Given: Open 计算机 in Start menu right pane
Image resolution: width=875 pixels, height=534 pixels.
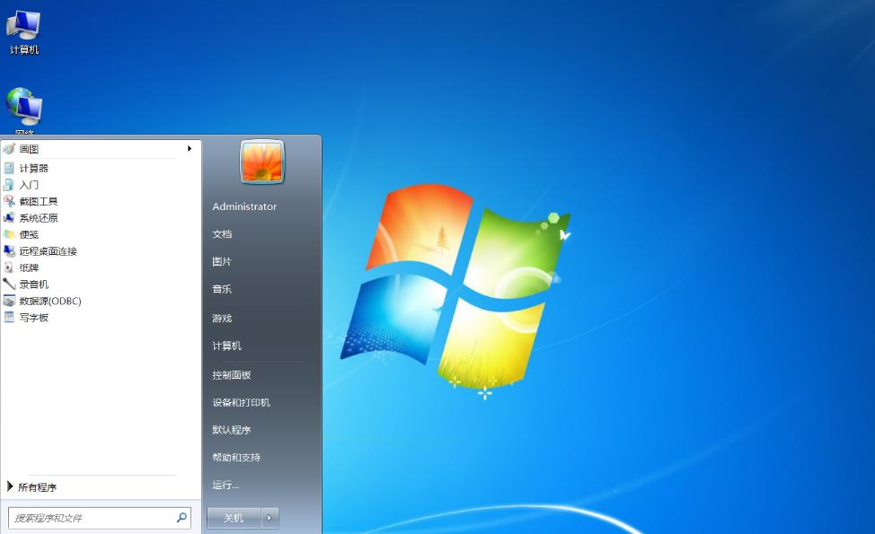Looking at the screenshot, I should (226, 346).
